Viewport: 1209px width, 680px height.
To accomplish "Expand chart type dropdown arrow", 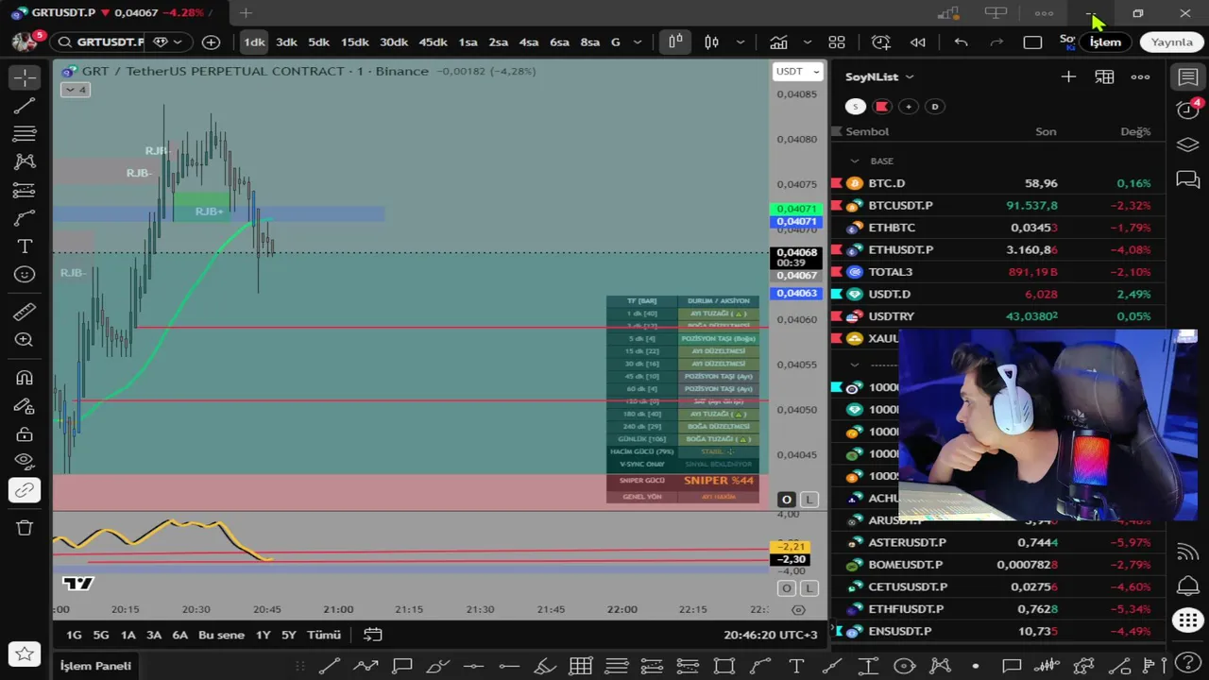I will (x=741, y=42).
